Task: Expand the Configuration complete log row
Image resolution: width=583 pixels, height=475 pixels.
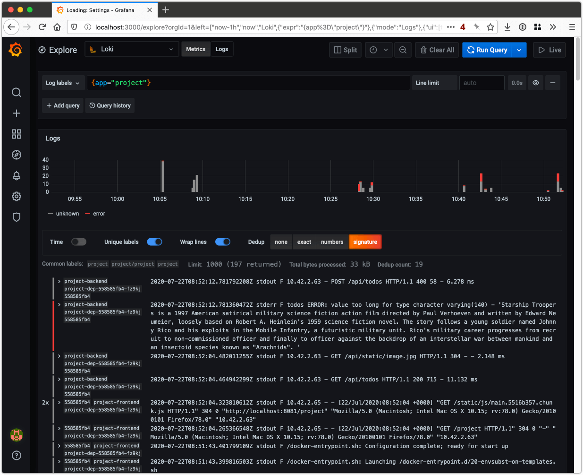Action: click(59, 446)
